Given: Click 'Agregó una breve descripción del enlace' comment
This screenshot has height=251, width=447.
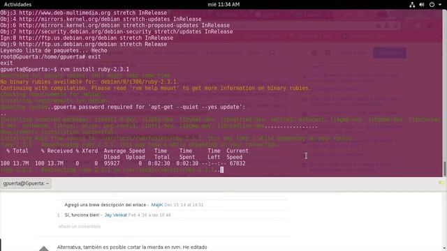Looking at the screenshot, I should [x=105, y=205].
